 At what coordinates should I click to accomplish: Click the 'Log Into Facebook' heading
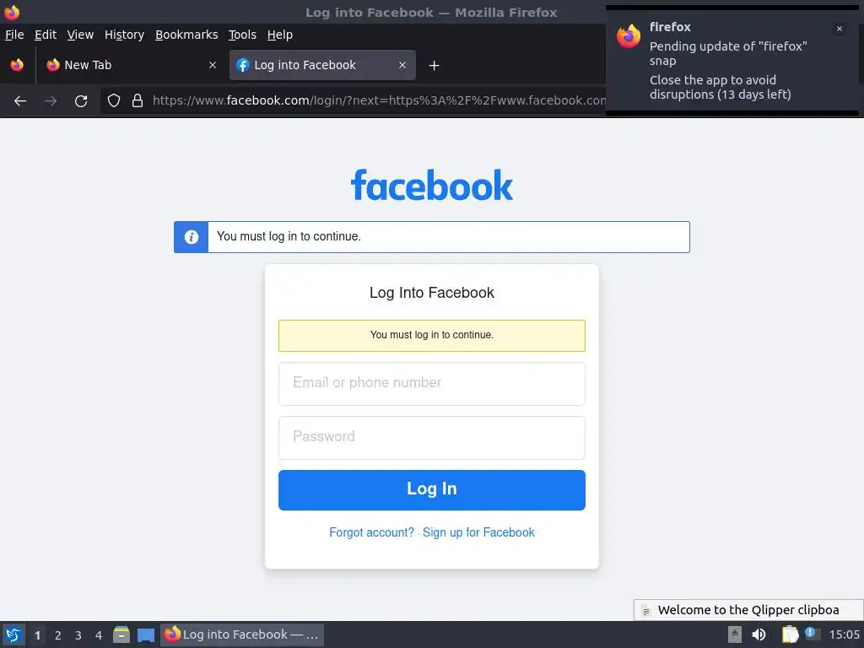click(432, 293)
